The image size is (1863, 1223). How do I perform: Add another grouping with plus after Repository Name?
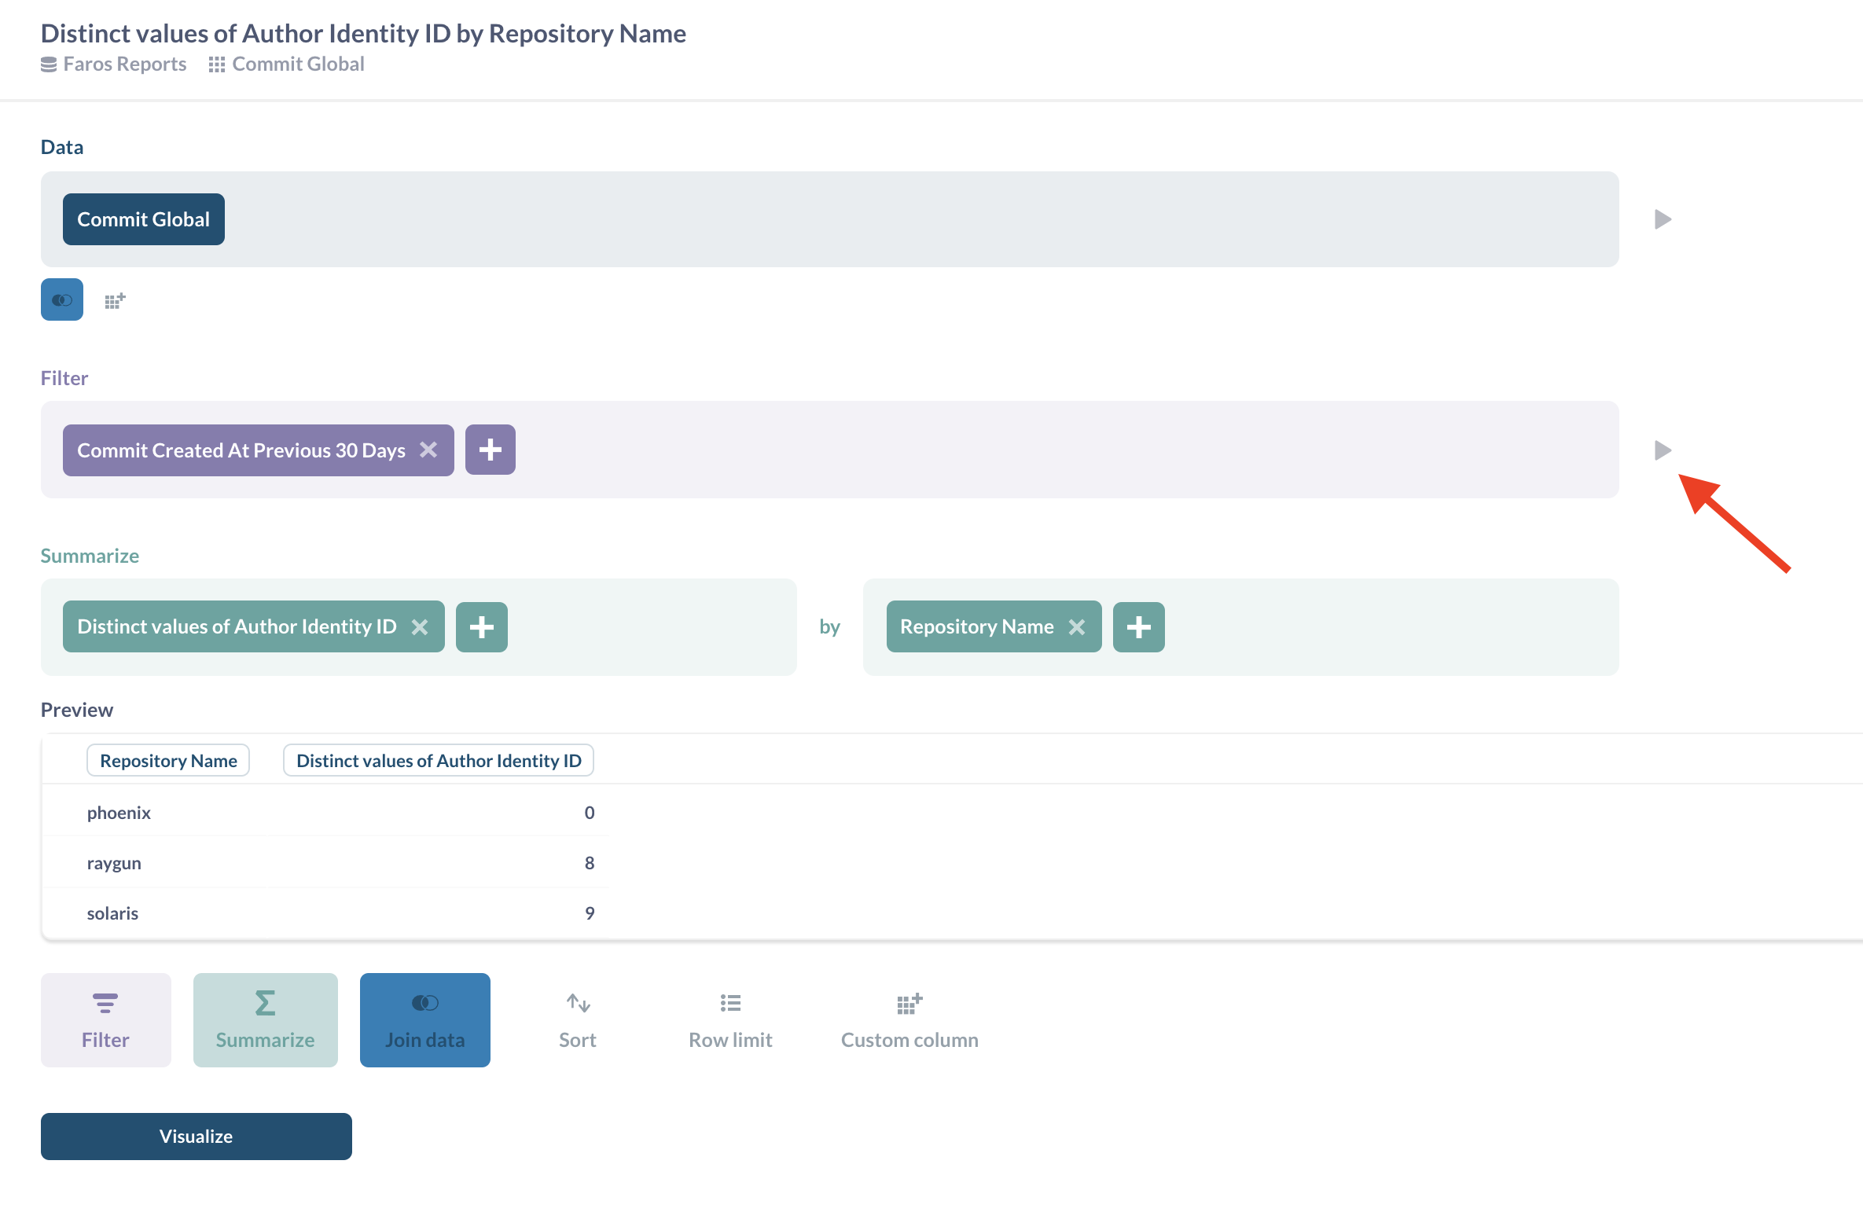[x=1138, y=626]
